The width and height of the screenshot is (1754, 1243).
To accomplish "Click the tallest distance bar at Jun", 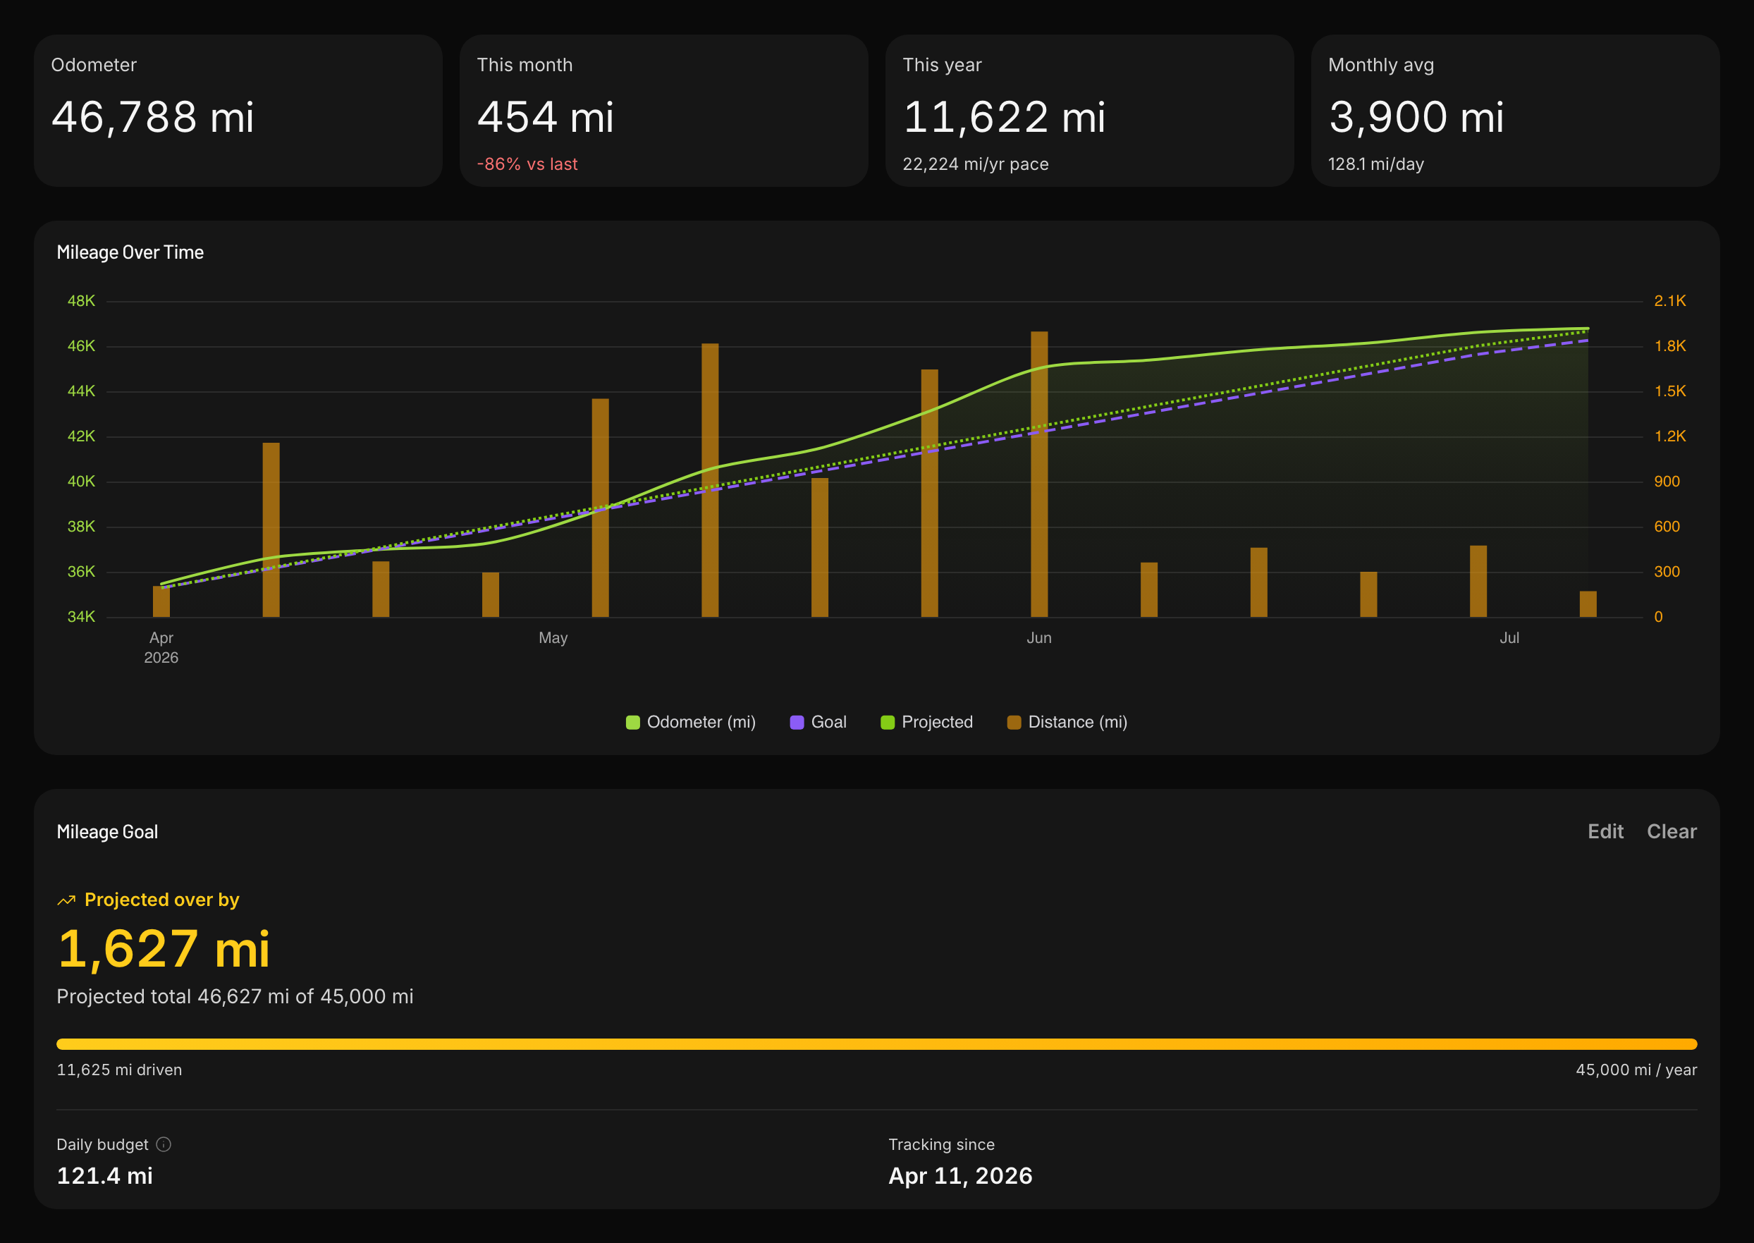I will pos(1039,474).
